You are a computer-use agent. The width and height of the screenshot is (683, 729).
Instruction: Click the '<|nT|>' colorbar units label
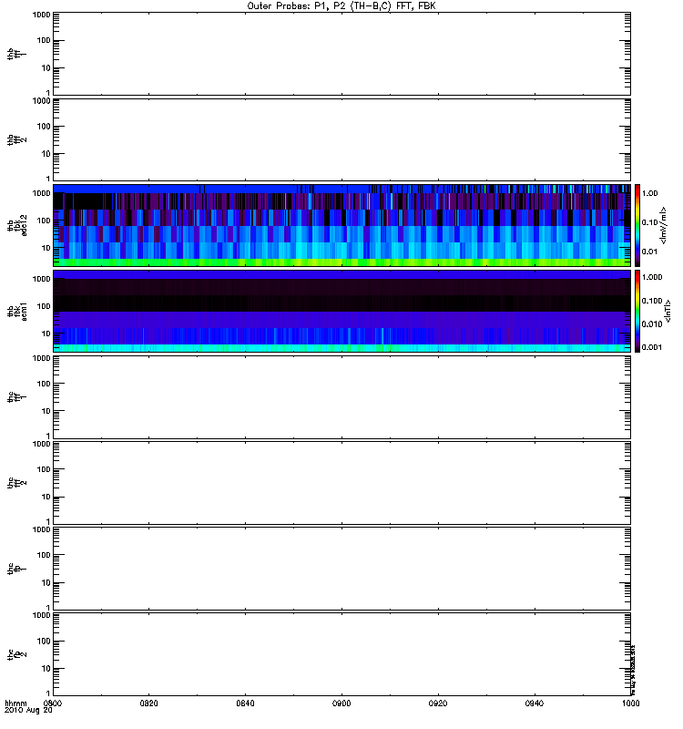[668, 311]
